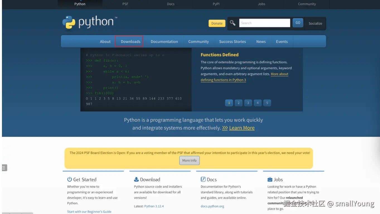Click the PSF Board Election notice text
380x214 pixels.
point(190,153)
